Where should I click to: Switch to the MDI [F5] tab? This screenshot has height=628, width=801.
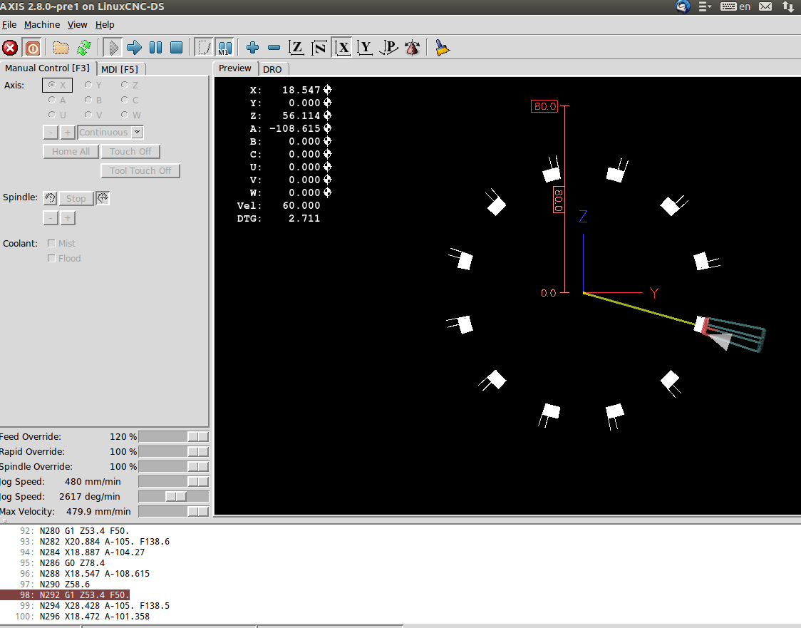119,69
